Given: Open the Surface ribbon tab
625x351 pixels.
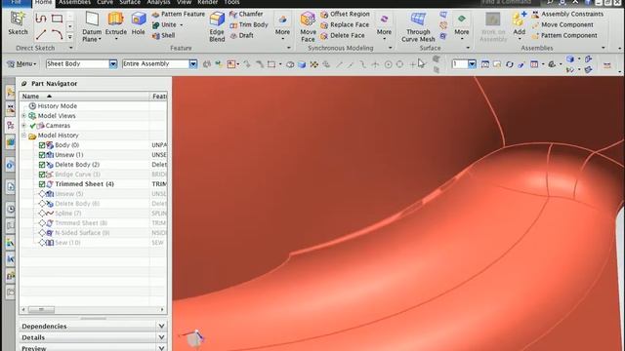Looking at the screenshot, I should pyautogui.click(x=130, y=2).
